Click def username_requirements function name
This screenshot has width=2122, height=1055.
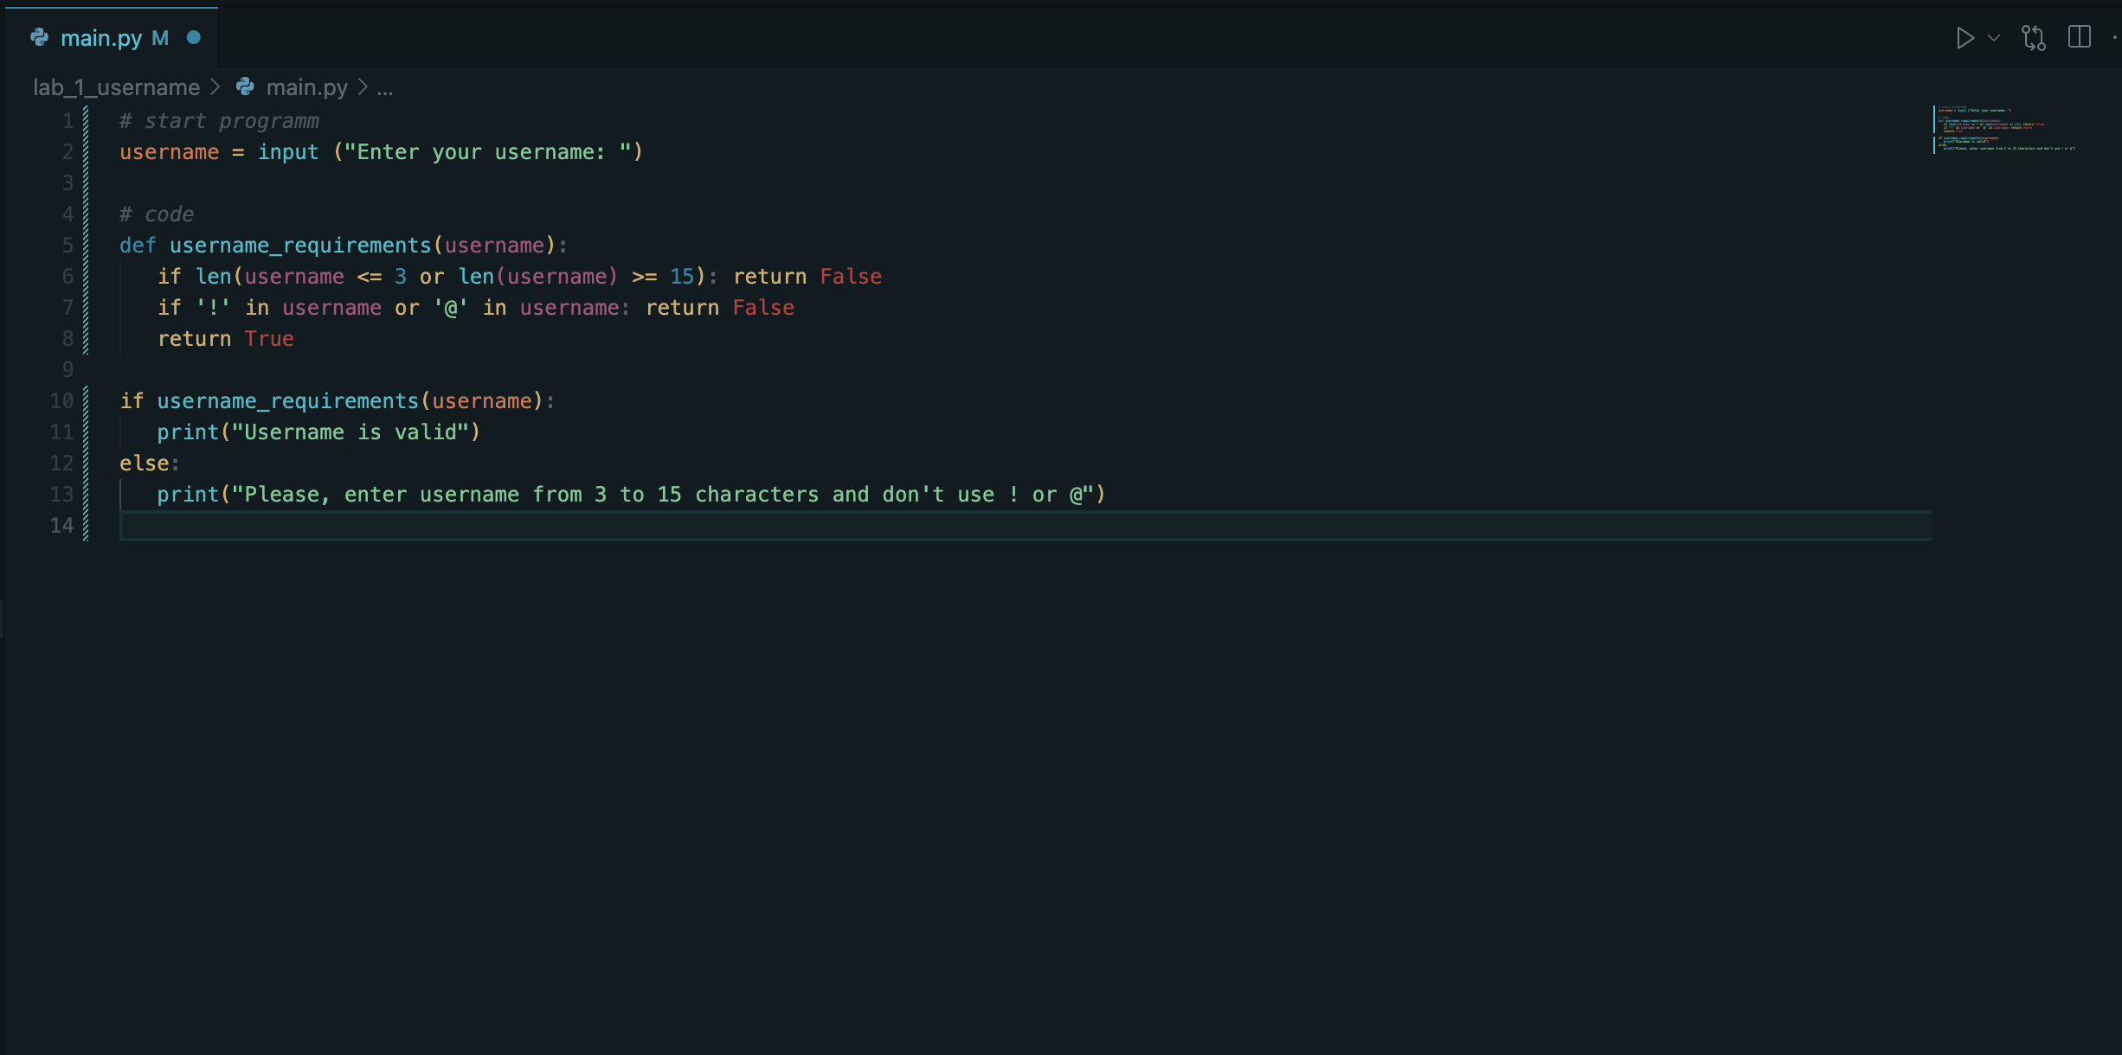click(x=300, y=246)
